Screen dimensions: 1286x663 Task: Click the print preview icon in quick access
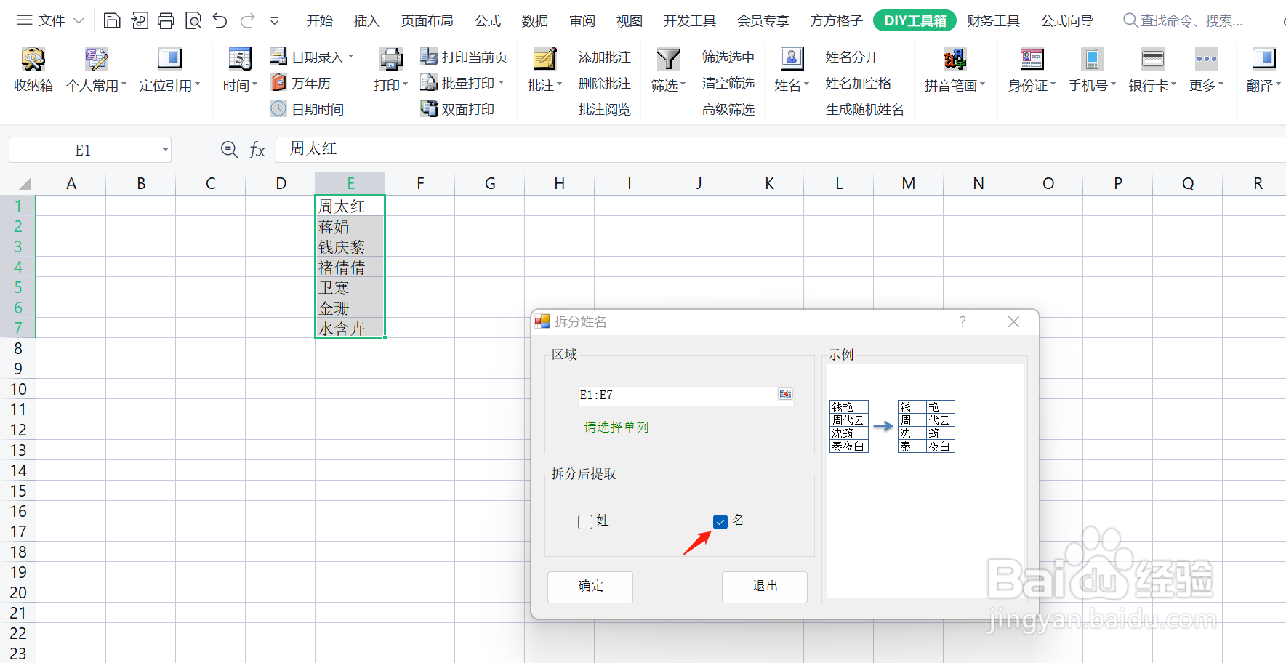point(193,20)
